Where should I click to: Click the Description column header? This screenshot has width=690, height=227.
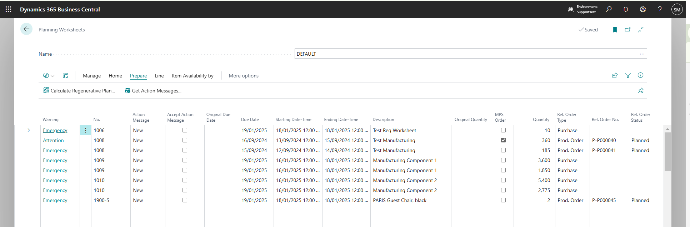[383, 120]
